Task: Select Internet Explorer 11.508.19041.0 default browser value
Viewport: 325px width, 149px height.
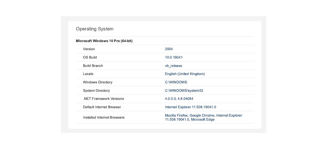Action: tap(191, 107)
